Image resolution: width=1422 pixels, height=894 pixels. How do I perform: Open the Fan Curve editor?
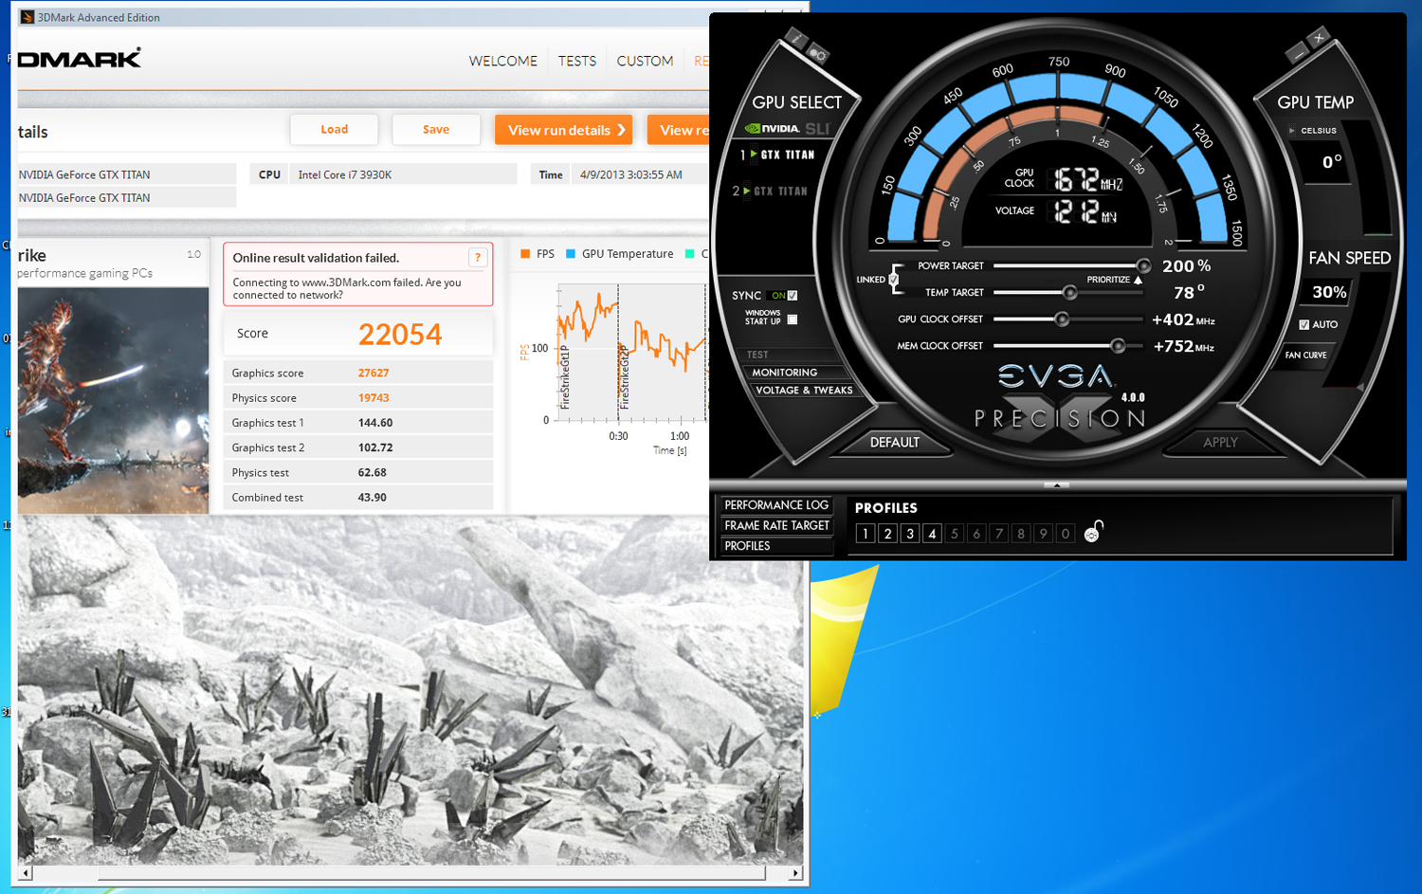(1306, 355)
